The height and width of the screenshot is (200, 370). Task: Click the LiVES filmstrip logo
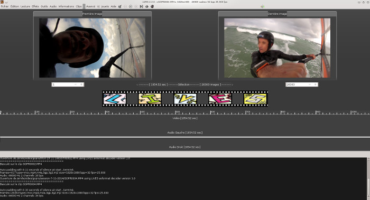(185, 99)
